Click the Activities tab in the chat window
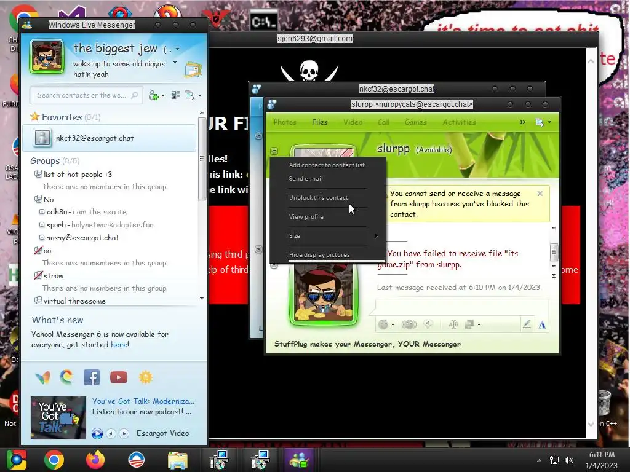The image size is (630, 472). tap(459, 122)
